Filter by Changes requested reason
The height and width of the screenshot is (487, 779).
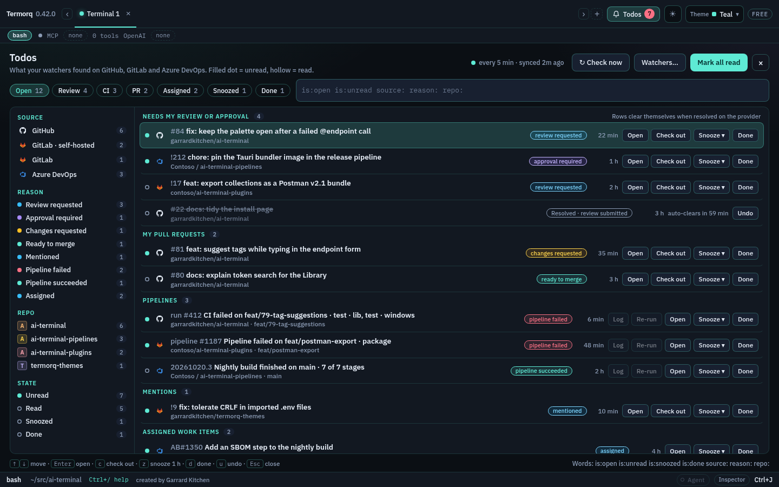click(x=72, y=231)
